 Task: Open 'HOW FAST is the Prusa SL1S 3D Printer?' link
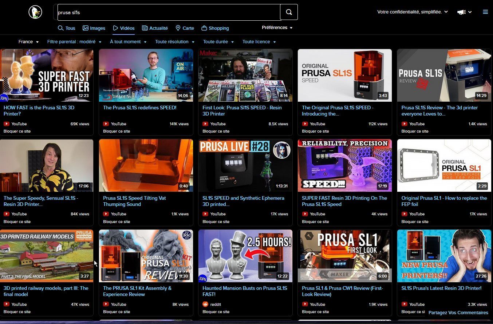tap(39, 111)
